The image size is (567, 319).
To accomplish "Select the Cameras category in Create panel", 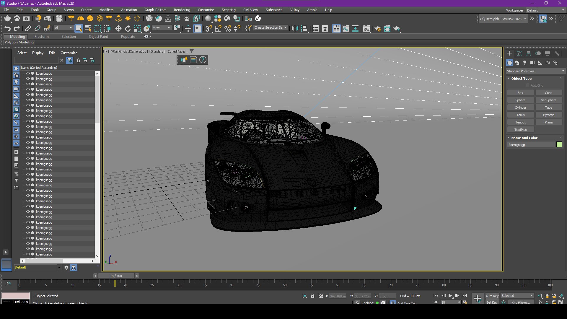I will 532,63.
